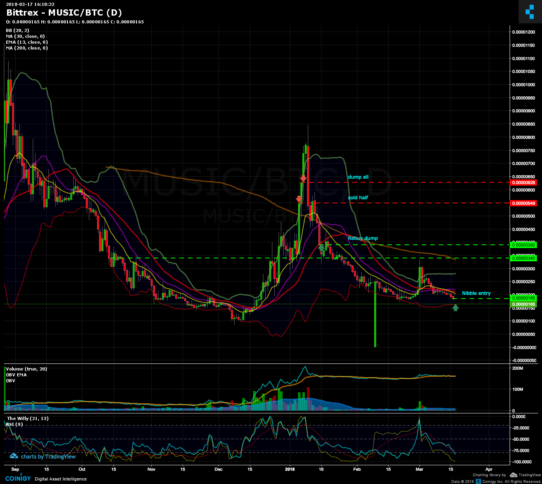This screenshot has width=542, height=484.
Task: Click the 'Sep' date on the time axis
Action: click(x=15, y=469)
